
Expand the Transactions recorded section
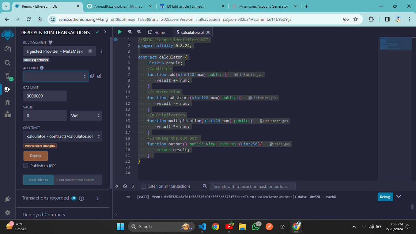click(x=98, y=198)
